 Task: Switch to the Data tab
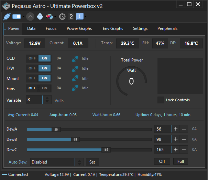click(x=31, y=29)
